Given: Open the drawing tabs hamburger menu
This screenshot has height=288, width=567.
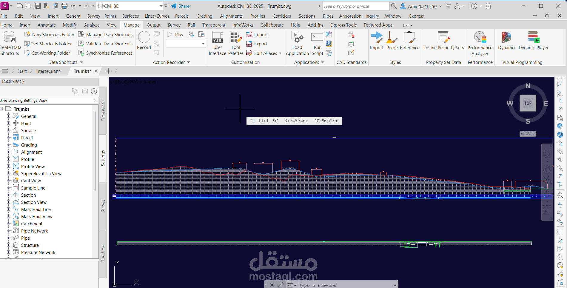Looking at the screenshot, I should 5,71.
